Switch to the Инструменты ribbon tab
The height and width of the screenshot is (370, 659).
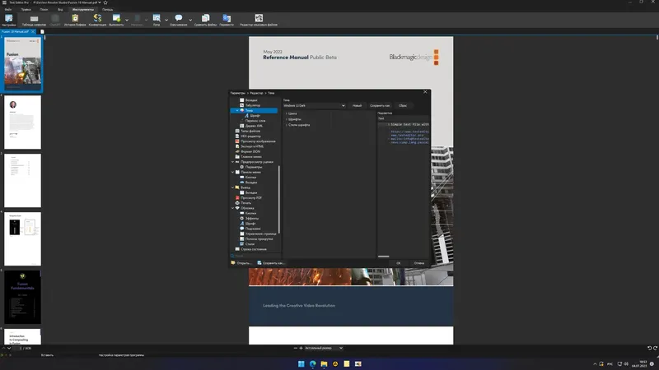tap(83, 9)
